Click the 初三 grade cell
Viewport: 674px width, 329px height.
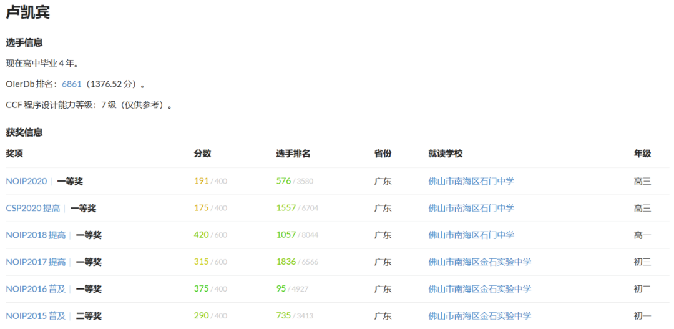coord(643,262)
